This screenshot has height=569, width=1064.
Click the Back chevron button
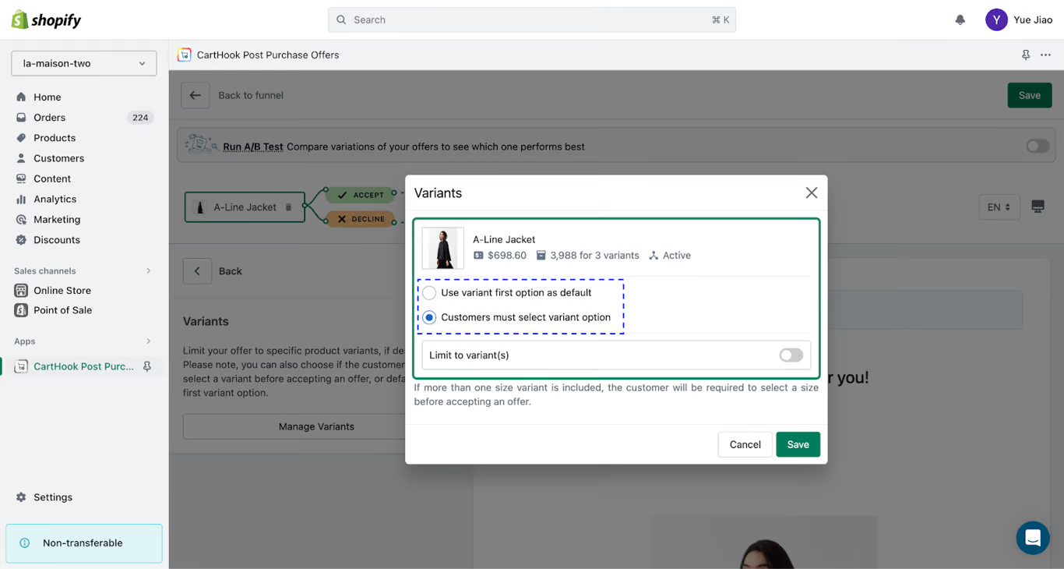(x=197, y=271)
